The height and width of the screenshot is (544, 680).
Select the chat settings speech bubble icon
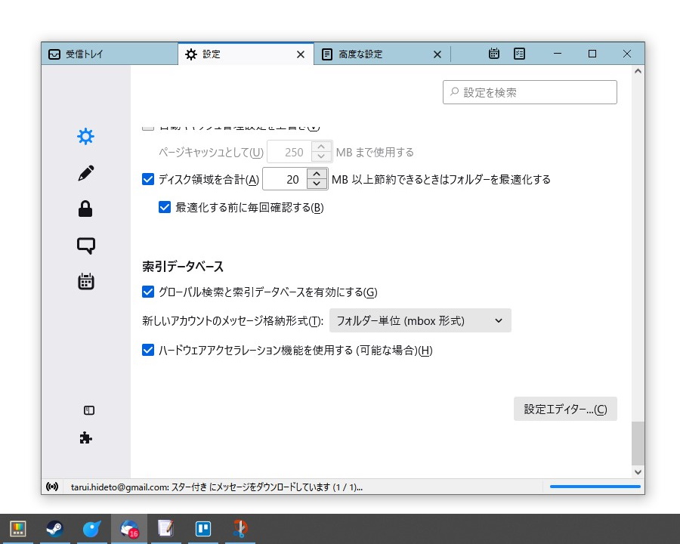[85, 245]
